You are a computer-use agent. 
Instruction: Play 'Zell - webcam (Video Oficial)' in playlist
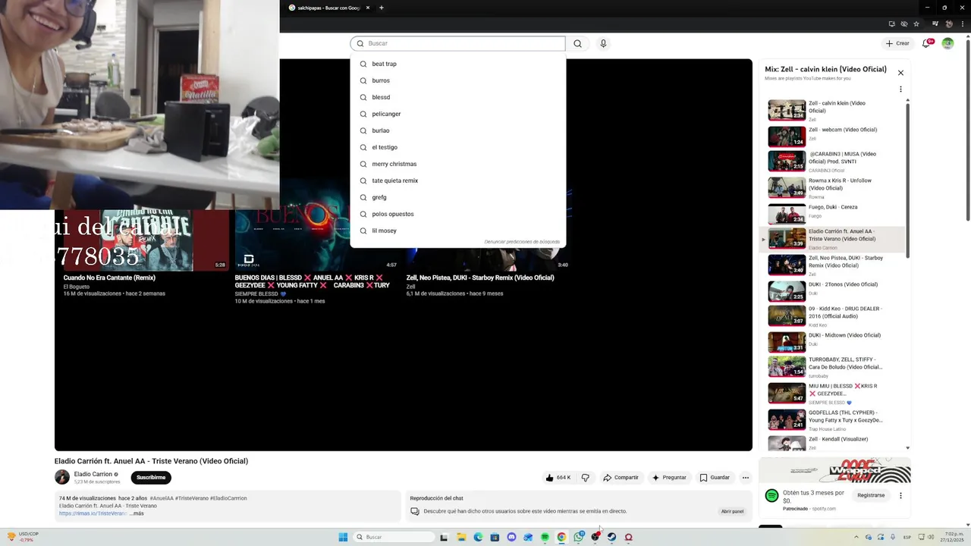tap(833, 136)
